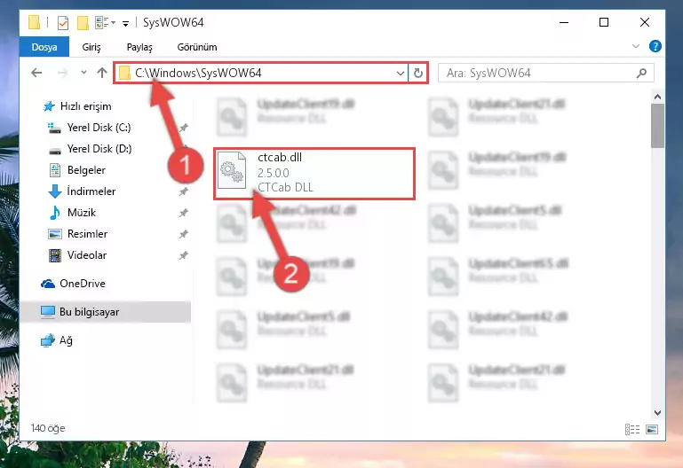This screenshot has height=468, width=683.
Task: Open the blue Help question mark icon
Action: tap(655, 46)
